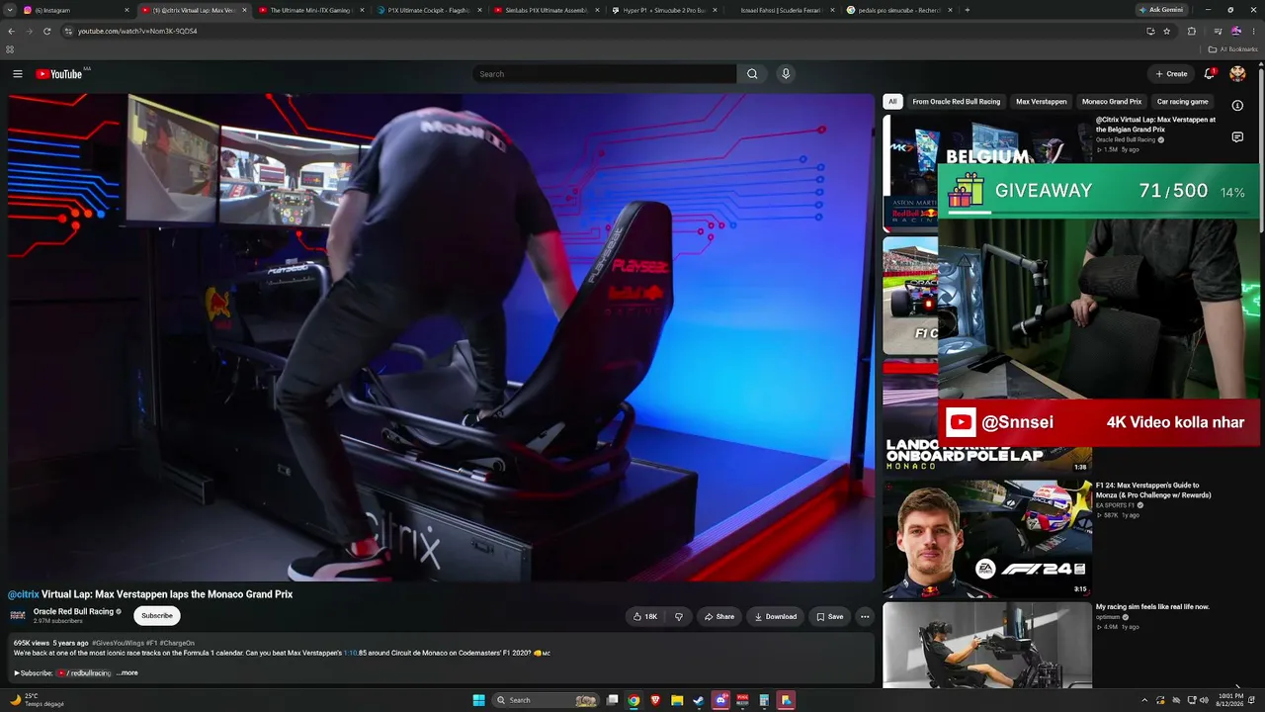Viewport: 1265px width, 712px height.
Task: Dislike the Max Verstappen video
Action: (678, 616)
